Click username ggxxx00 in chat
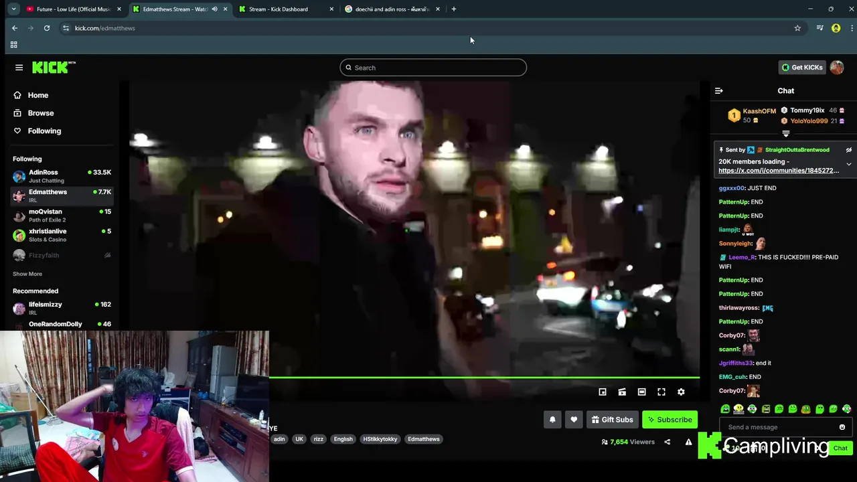857x482 pixels. (x=731, y=188)
